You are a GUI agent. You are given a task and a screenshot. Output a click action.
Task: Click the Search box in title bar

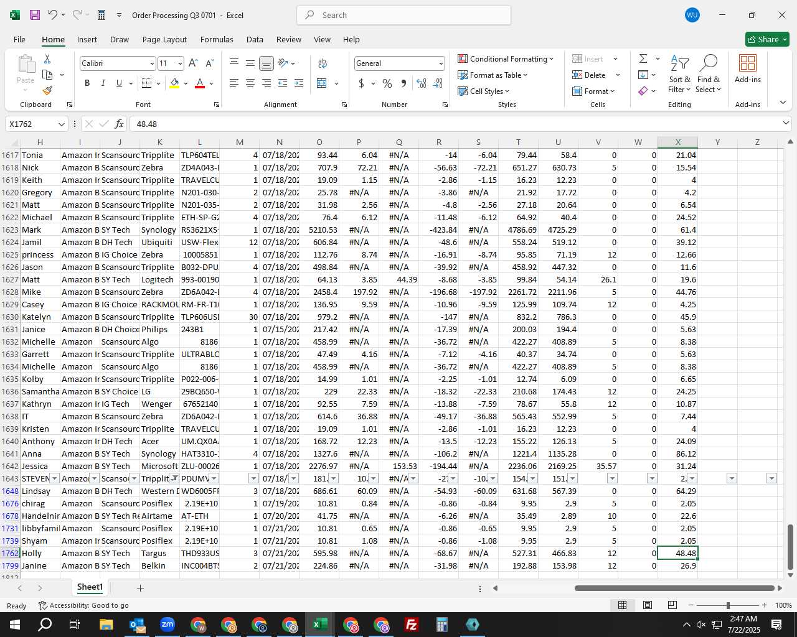(403, 15)
